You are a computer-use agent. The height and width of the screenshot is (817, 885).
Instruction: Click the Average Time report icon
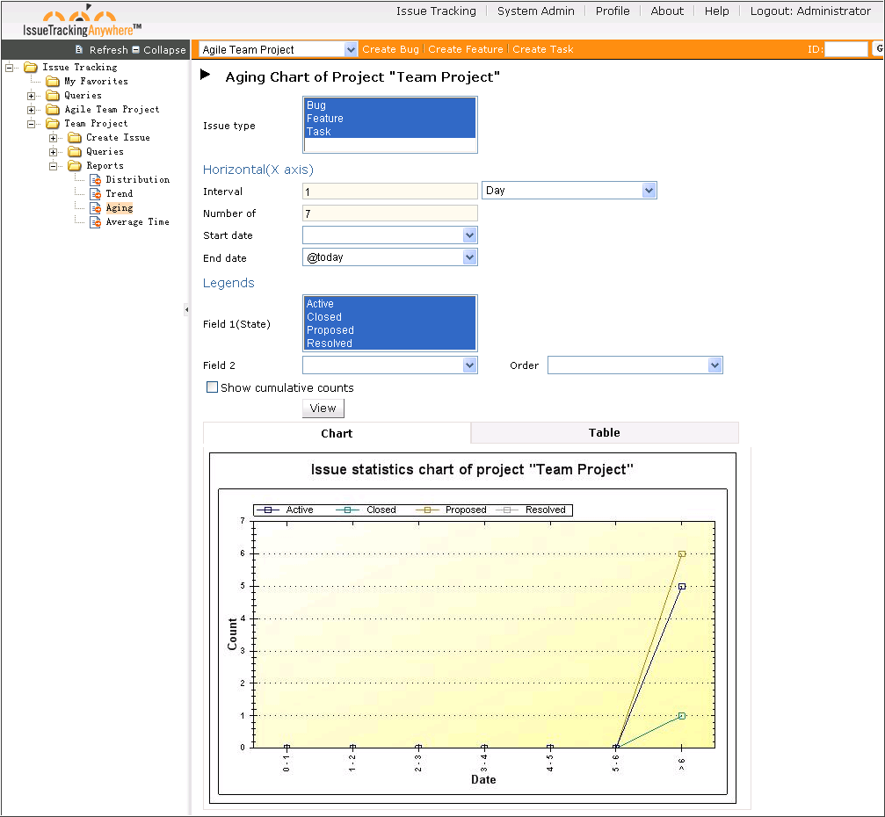pos(96,222)
